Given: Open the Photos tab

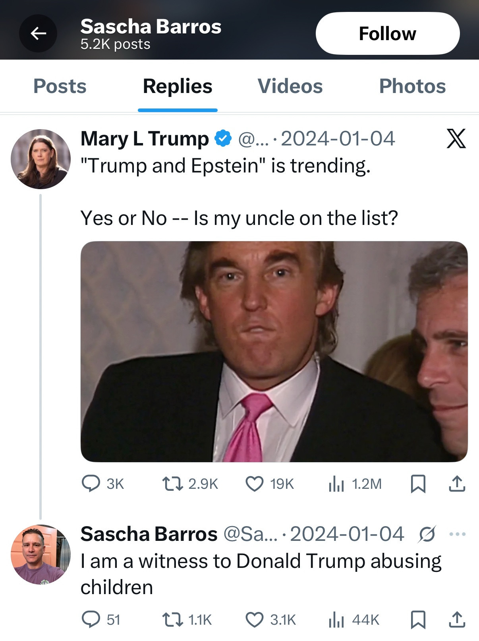Looking at the screenshot, I should pos(412,86).
